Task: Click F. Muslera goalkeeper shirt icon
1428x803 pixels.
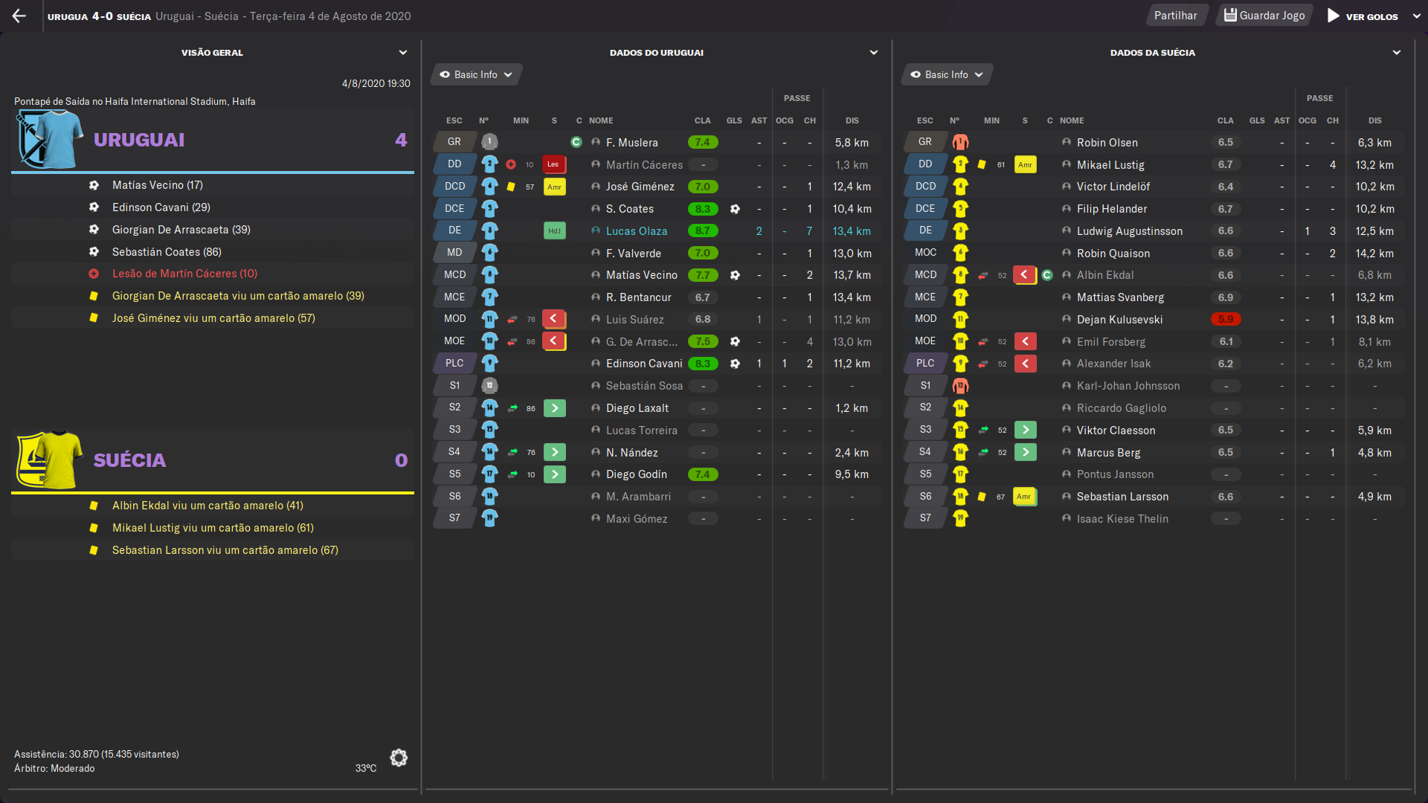Action: [x=489, y=142]
